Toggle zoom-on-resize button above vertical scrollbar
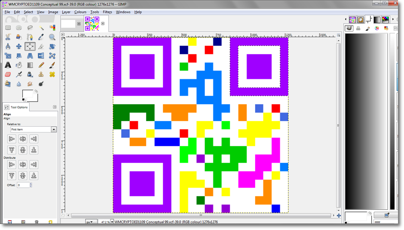 pos(339,35)
